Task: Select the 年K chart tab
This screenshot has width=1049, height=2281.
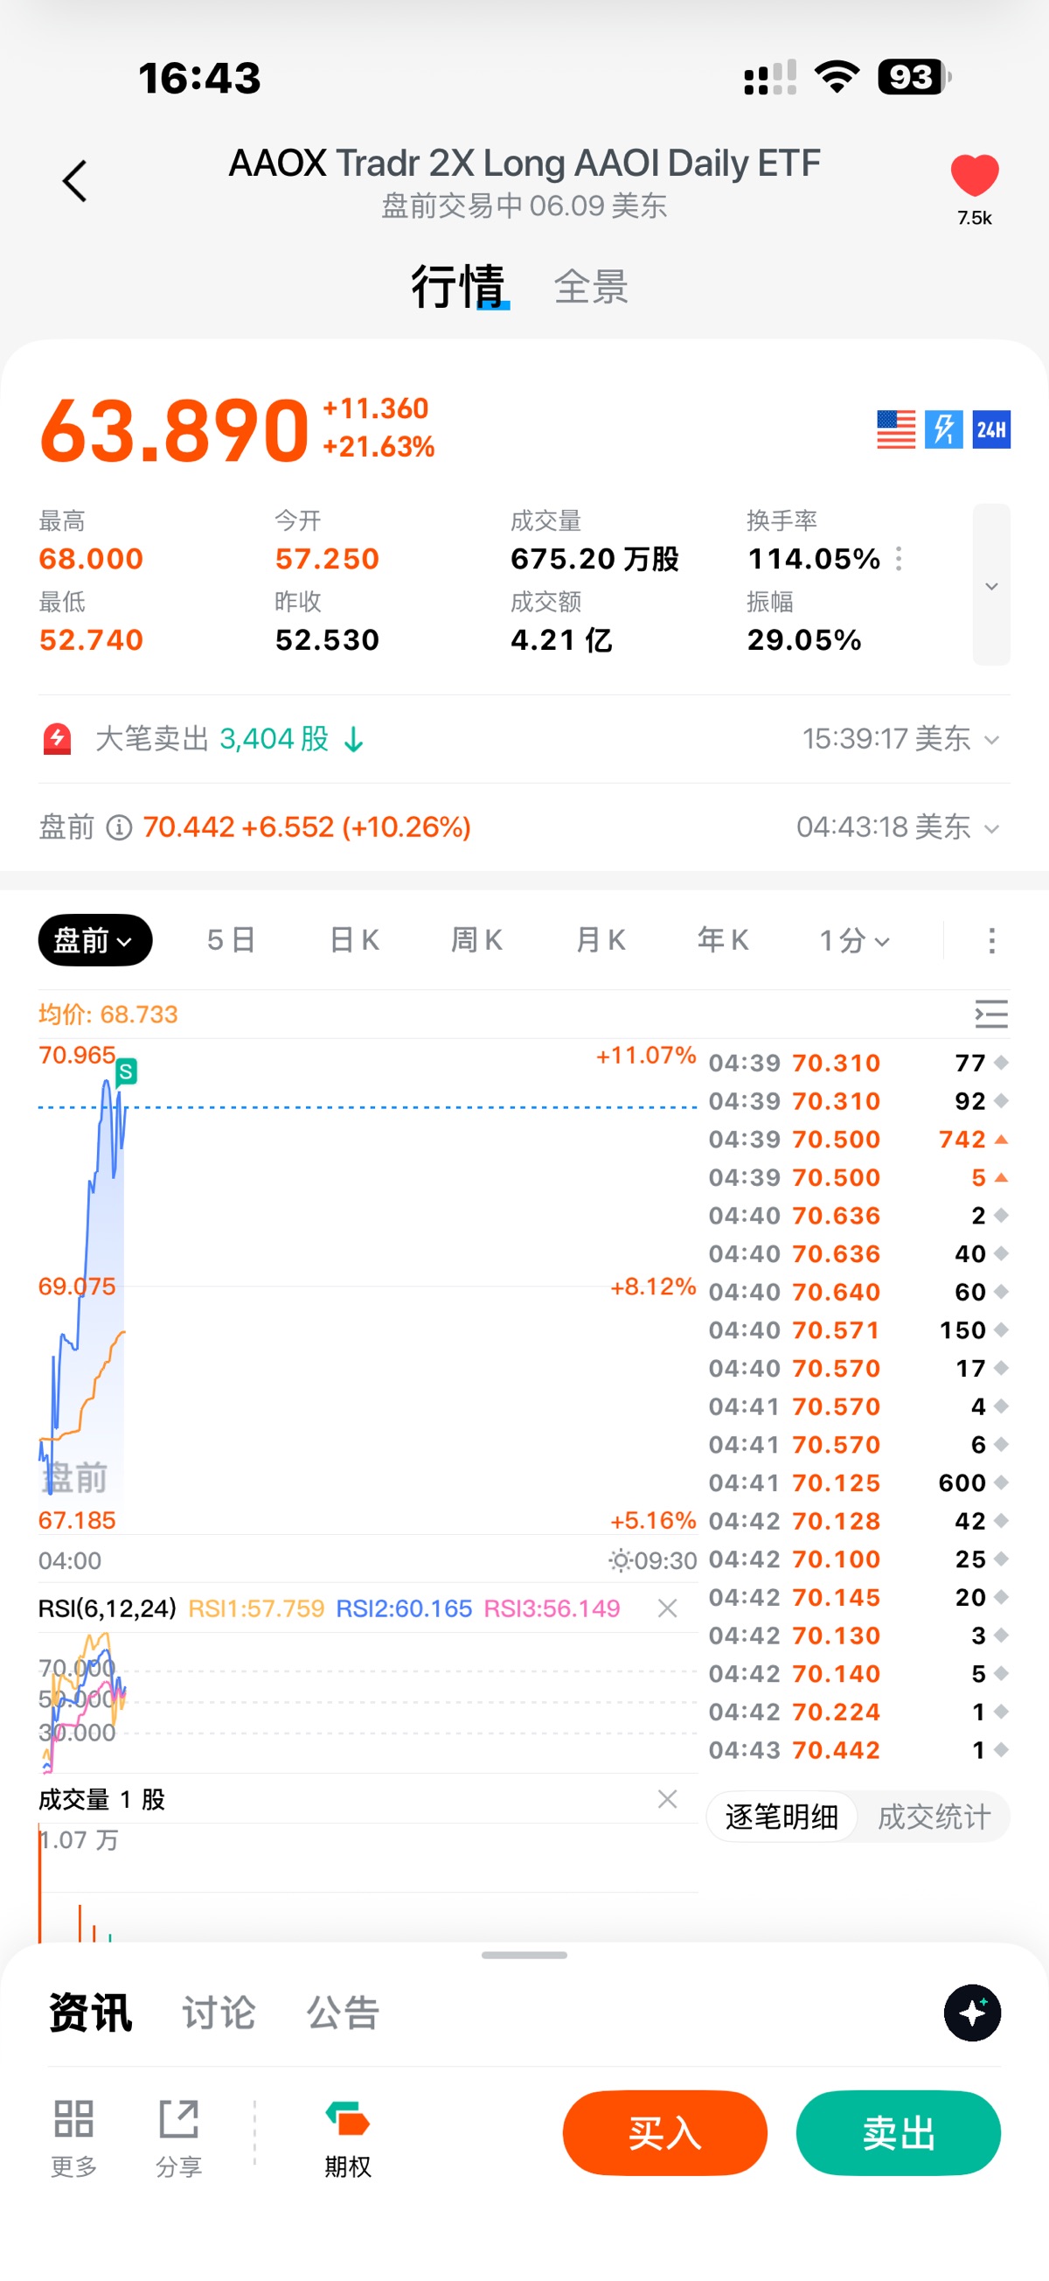Action: click(722, 940)
